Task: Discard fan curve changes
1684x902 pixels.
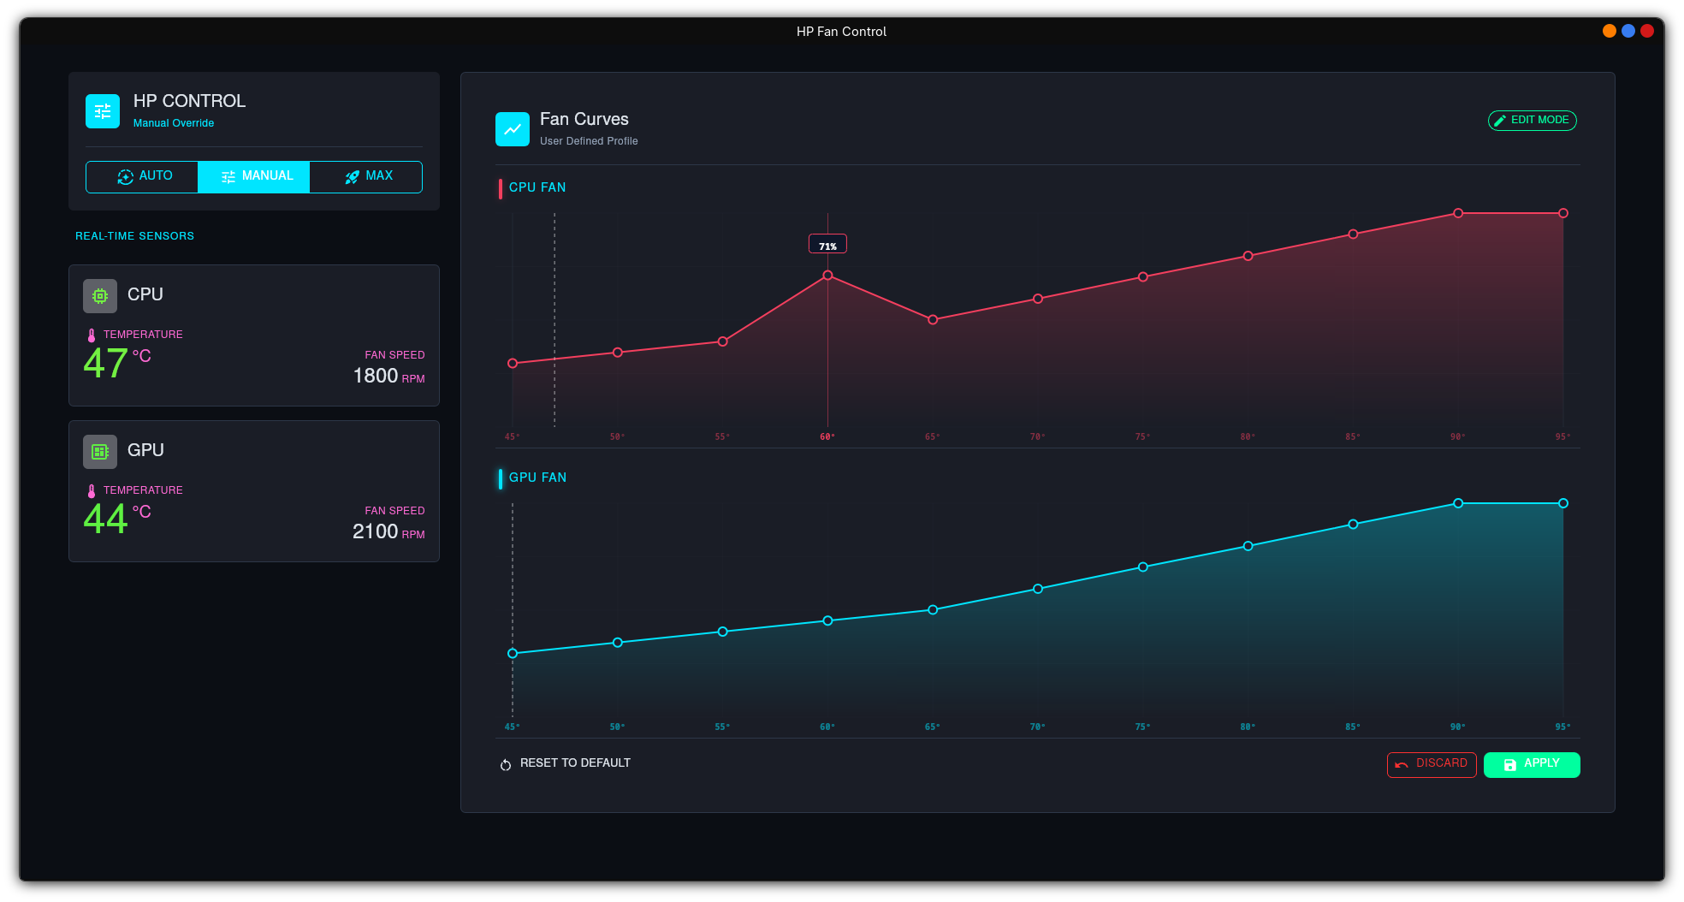Action: pyautogui.click(x=1432, y=764)
